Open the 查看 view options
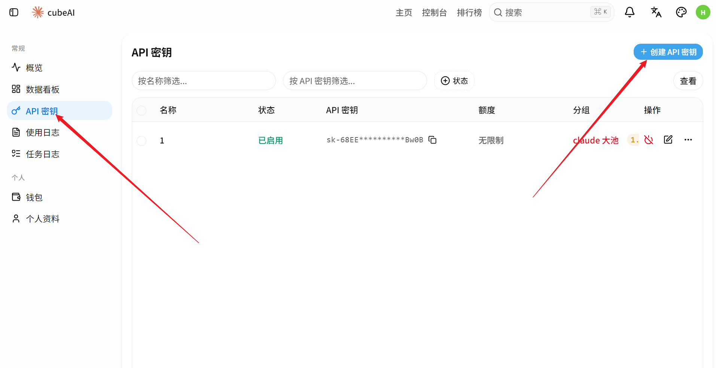The image size is (716, 368). point(688,81)
